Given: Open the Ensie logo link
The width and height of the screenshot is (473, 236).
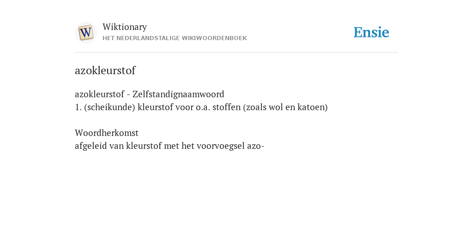Looking at the screenshot, I should (x=371, y=32).
